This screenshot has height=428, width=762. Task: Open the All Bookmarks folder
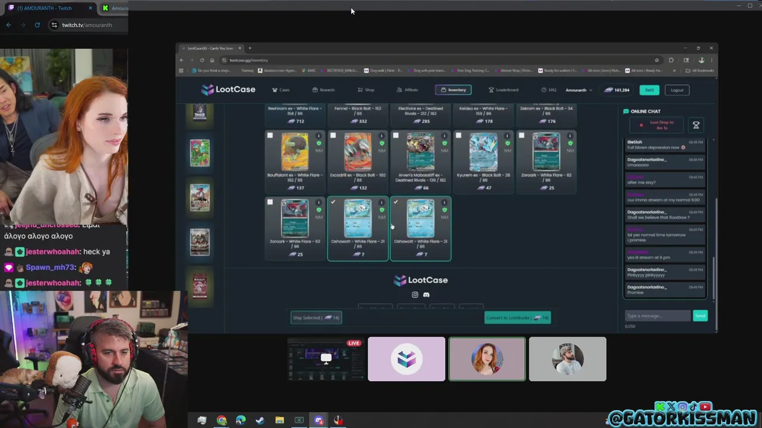tap(699, 71)
